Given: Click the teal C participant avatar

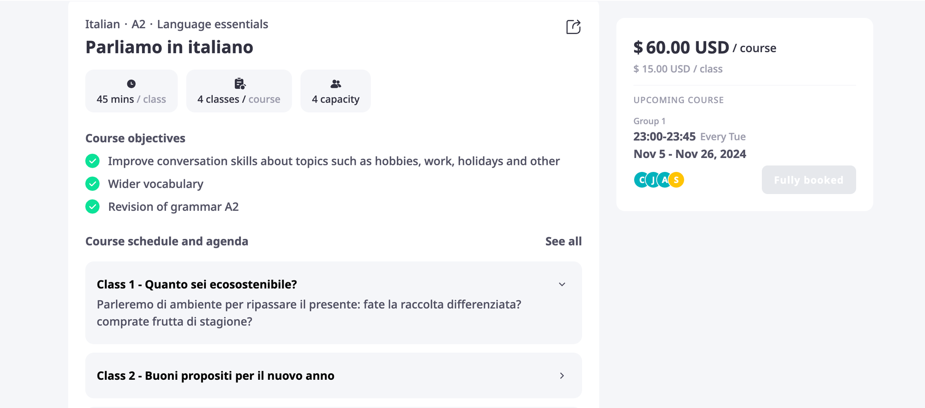Looking at the screenshot, I should tap(640, 180).
